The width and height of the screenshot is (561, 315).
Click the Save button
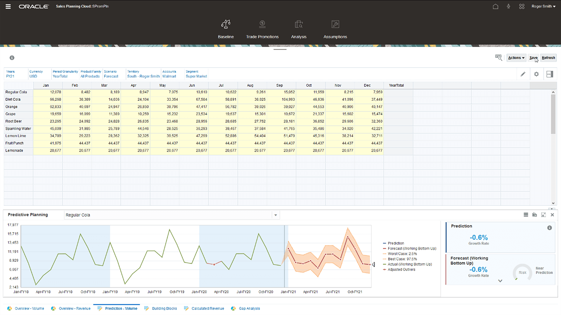click(533, 57)
